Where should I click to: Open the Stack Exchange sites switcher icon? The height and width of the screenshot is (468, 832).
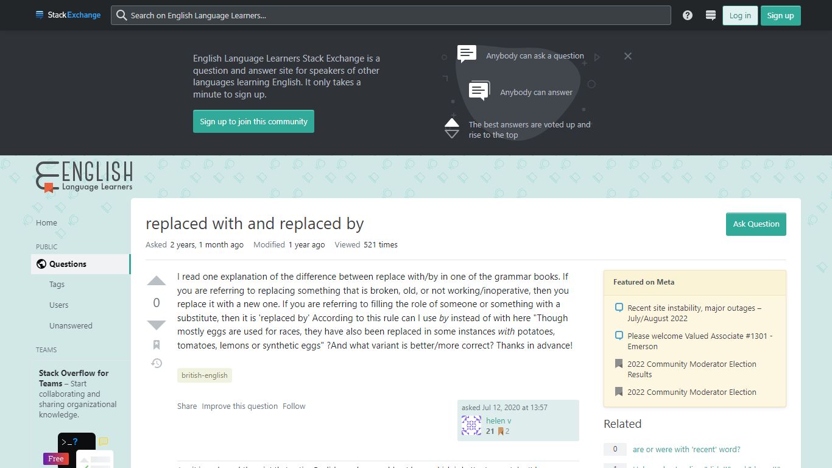point(710,15)
